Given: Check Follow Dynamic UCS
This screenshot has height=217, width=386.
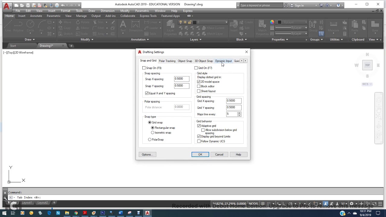Looking at the screenshot, I should click(199, 141).
